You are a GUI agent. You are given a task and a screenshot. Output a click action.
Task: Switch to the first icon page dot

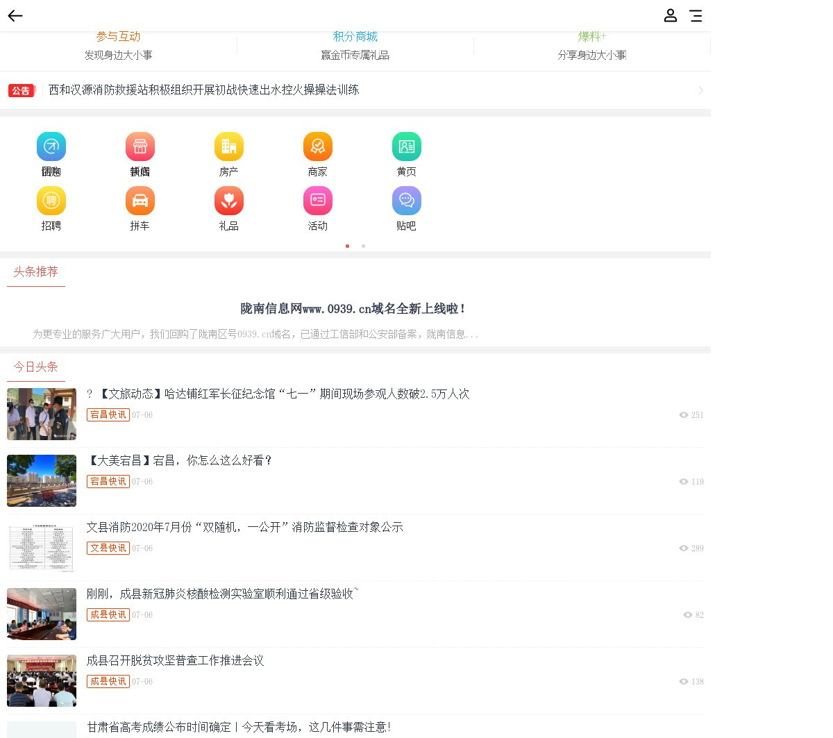pos(347,246)
